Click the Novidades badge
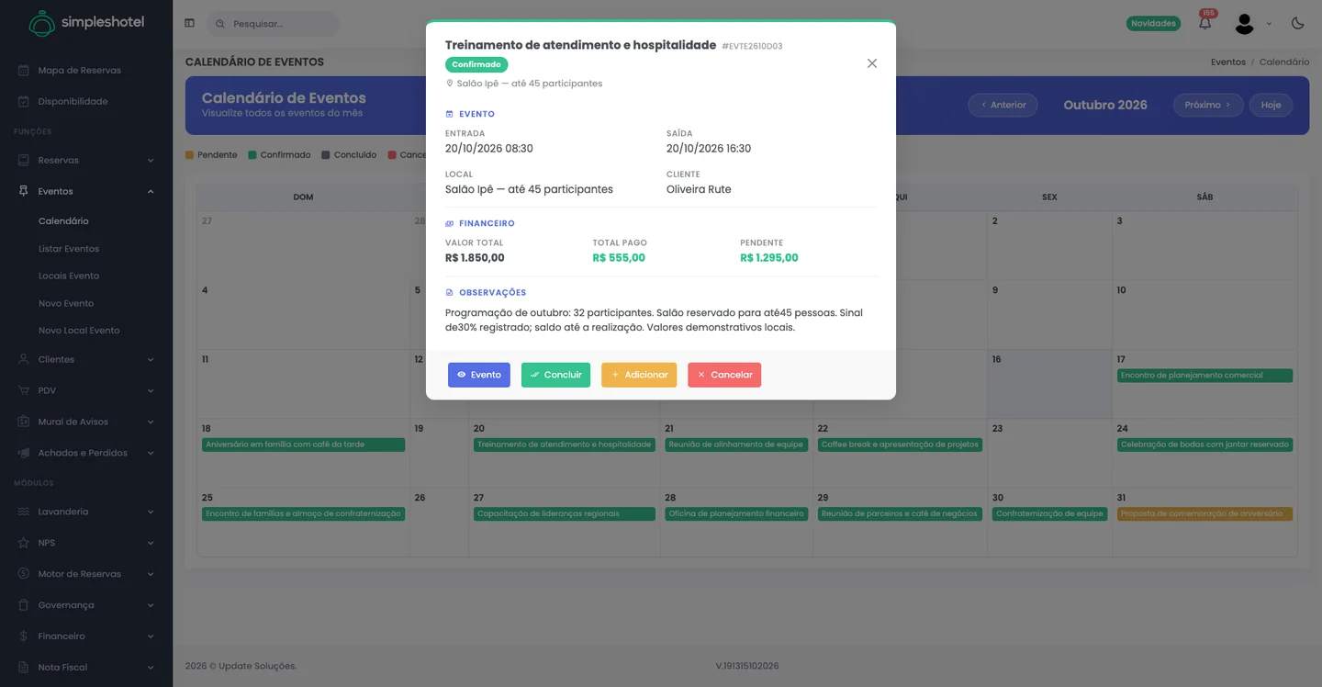Image resolution: width=1322 pixels, height=687 pixels. 1153,24
